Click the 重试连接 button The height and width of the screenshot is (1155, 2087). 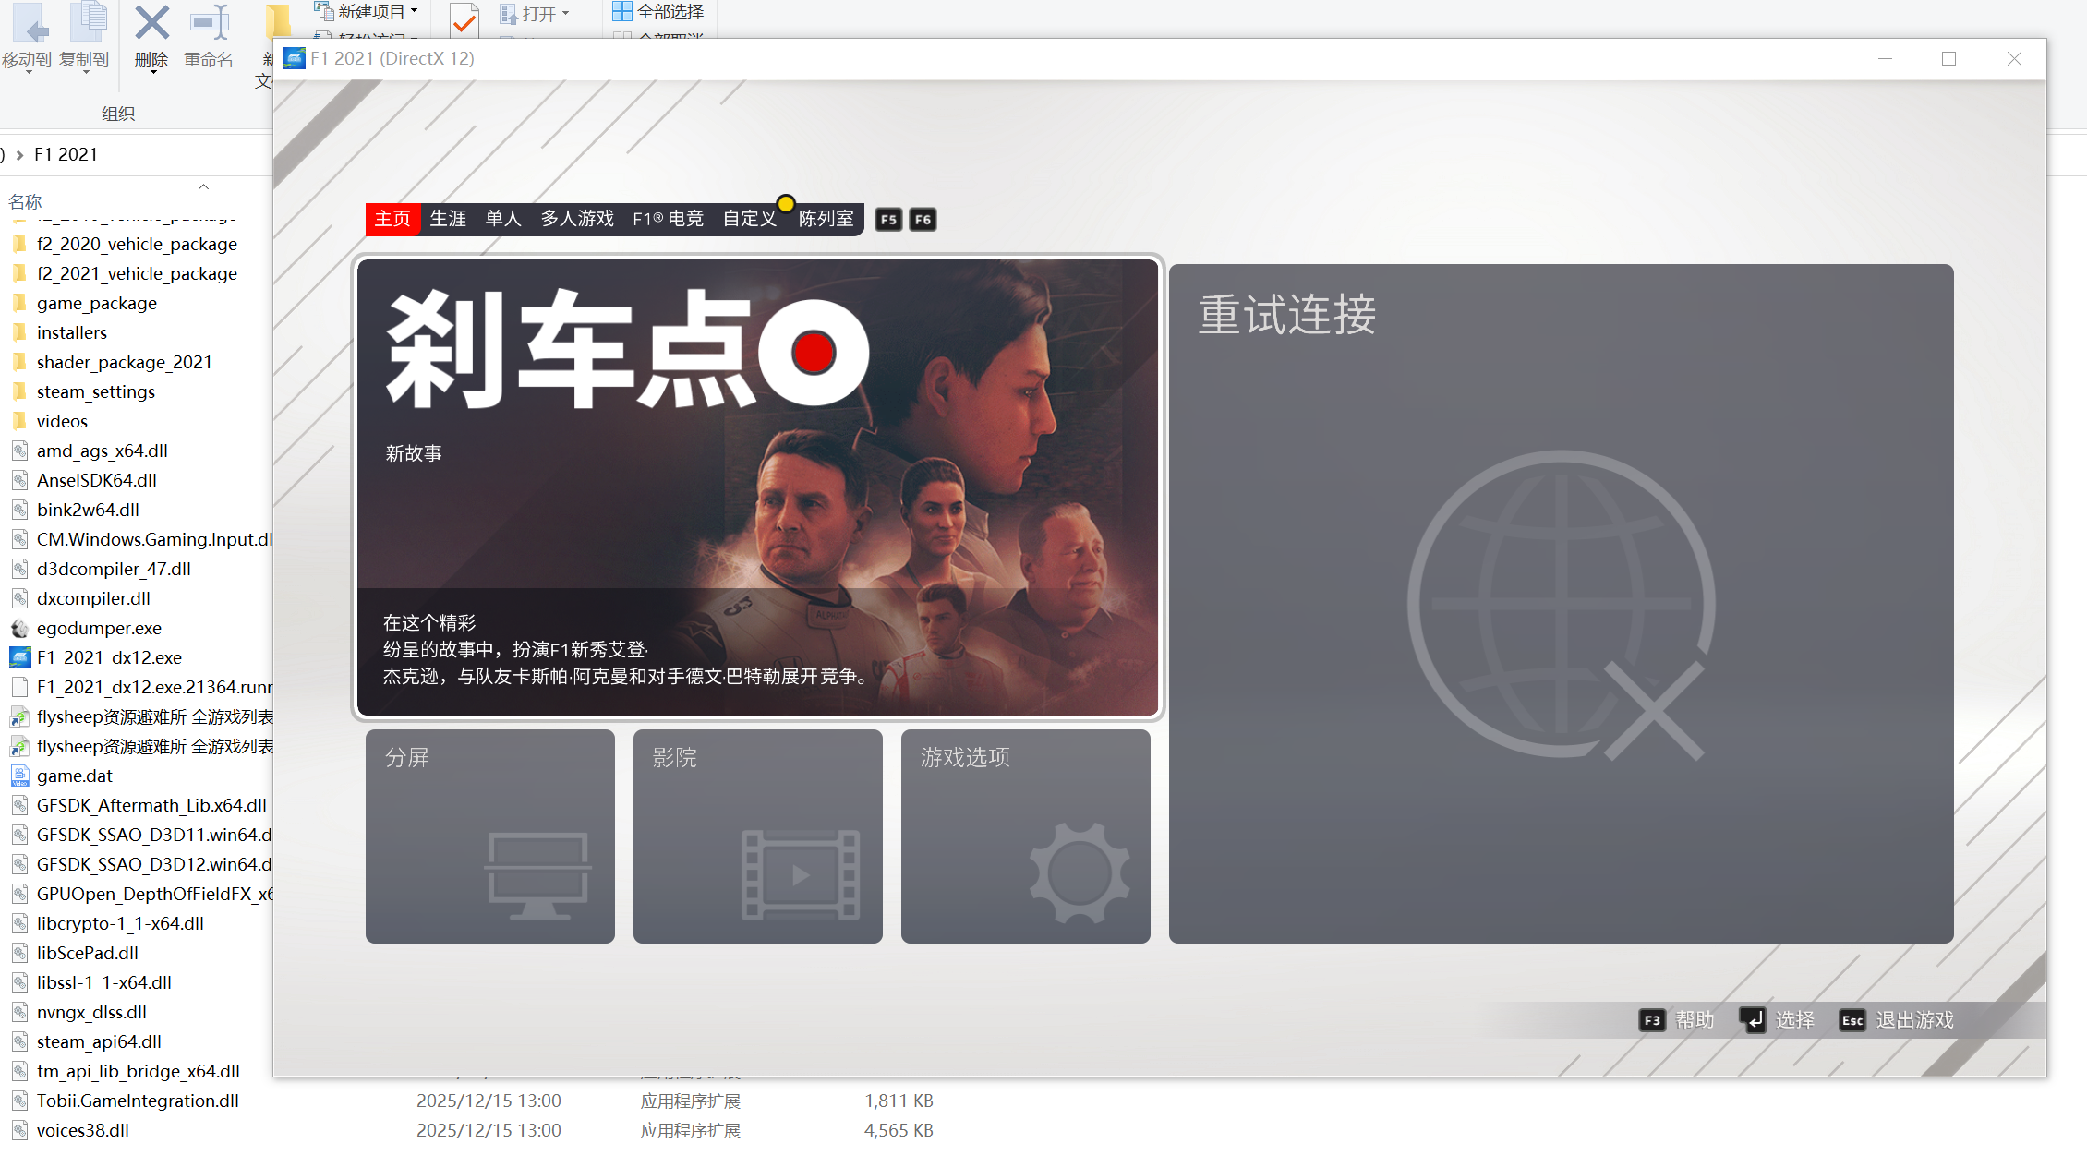(1286, 314)
